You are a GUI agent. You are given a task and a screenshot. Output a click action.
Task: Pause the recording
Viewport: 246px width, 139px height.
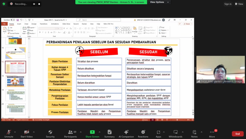(x=34, y=4)
